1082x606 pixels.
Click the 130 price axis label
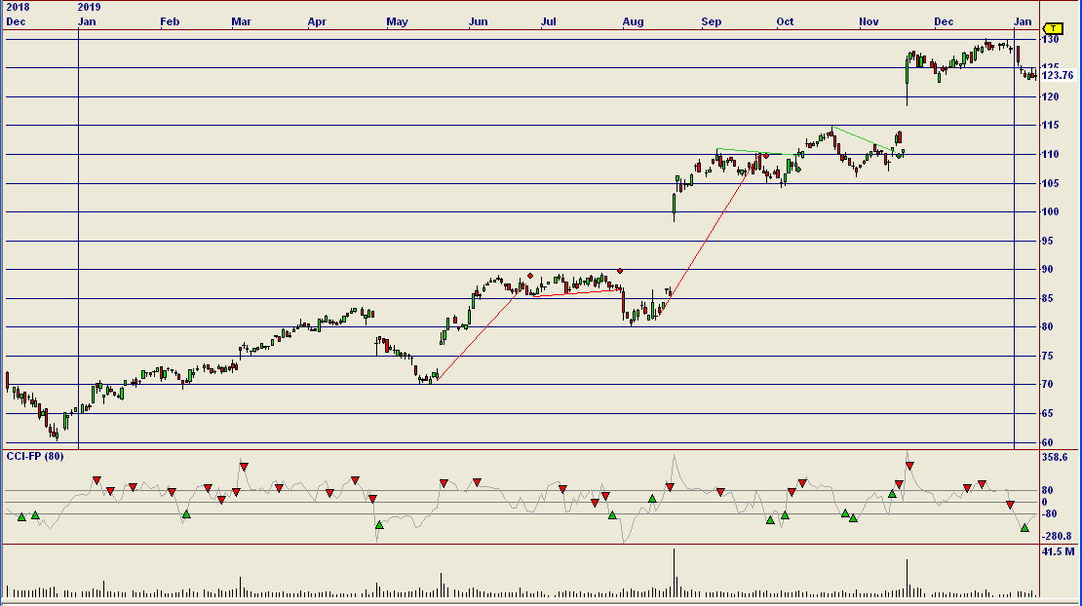tap(1050, 40)
